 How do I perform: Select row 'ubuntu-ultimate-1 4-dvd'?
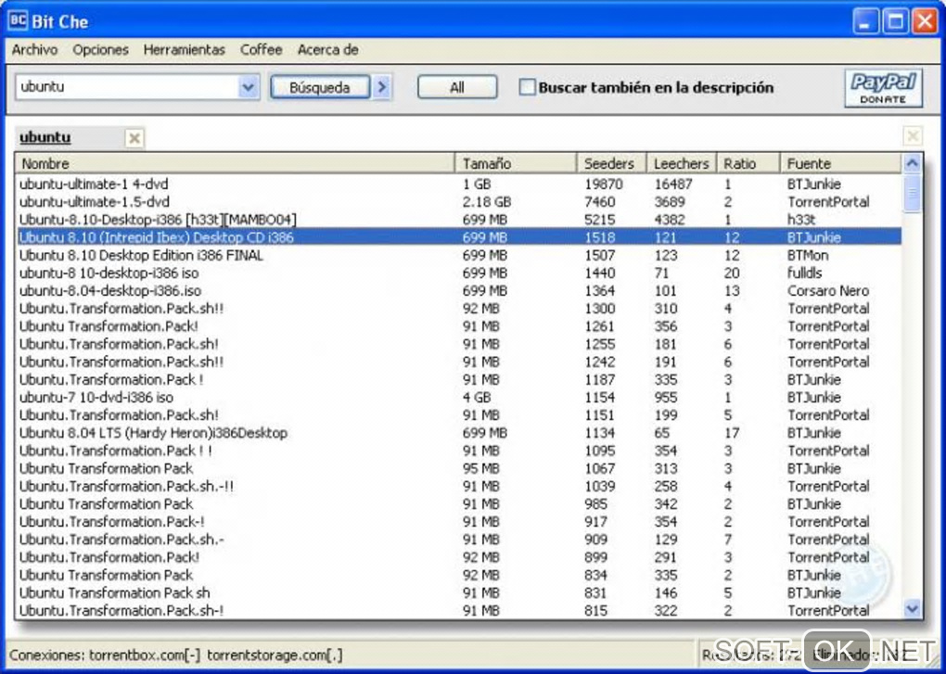pyautogui.click(x=459, y=184)
